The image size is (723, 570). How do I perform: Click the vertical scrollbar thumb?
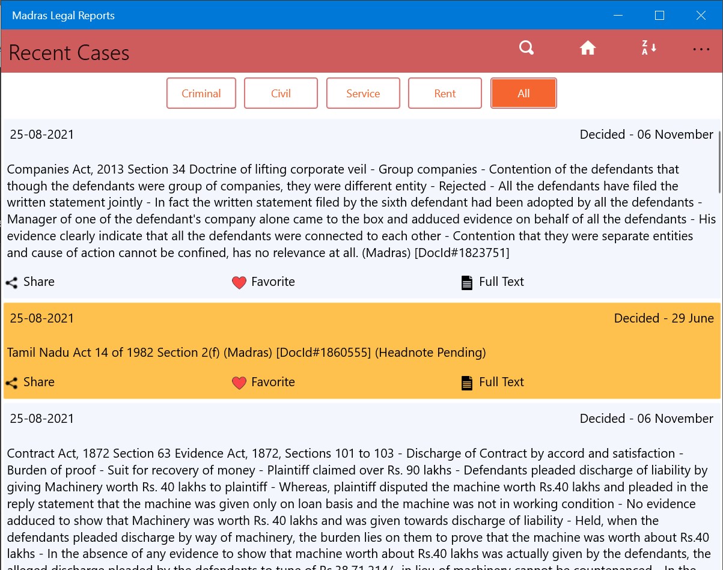coord(719,162)
